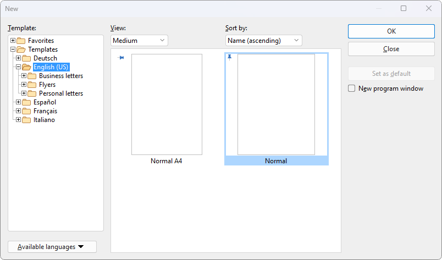The image size is (442, 260).
Task: Select the Normal A4 template thumbnail
Action: click(167, 104)
